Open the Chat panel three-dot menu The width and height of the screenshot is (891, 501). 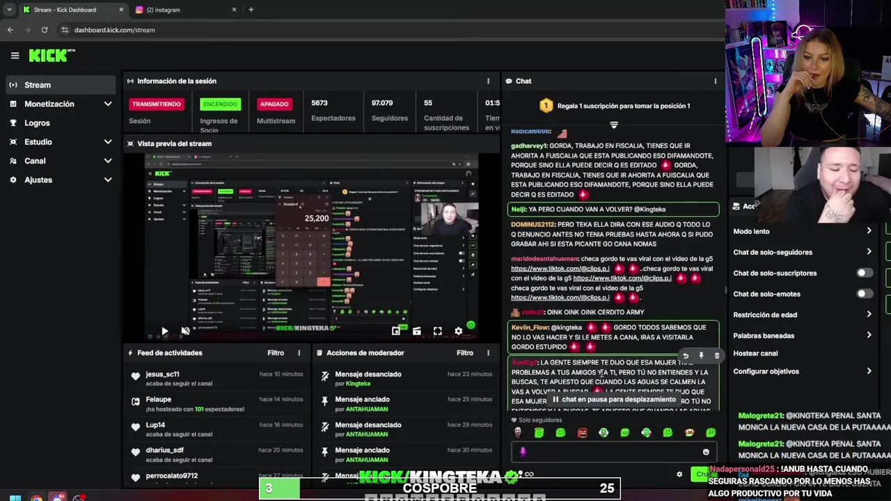pyautogui.click(x=715, y=81)
